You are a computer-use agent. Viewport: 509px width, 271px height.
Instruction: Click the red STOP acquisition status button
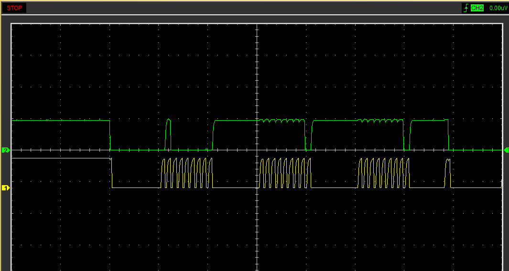click(x=14, y=8)
